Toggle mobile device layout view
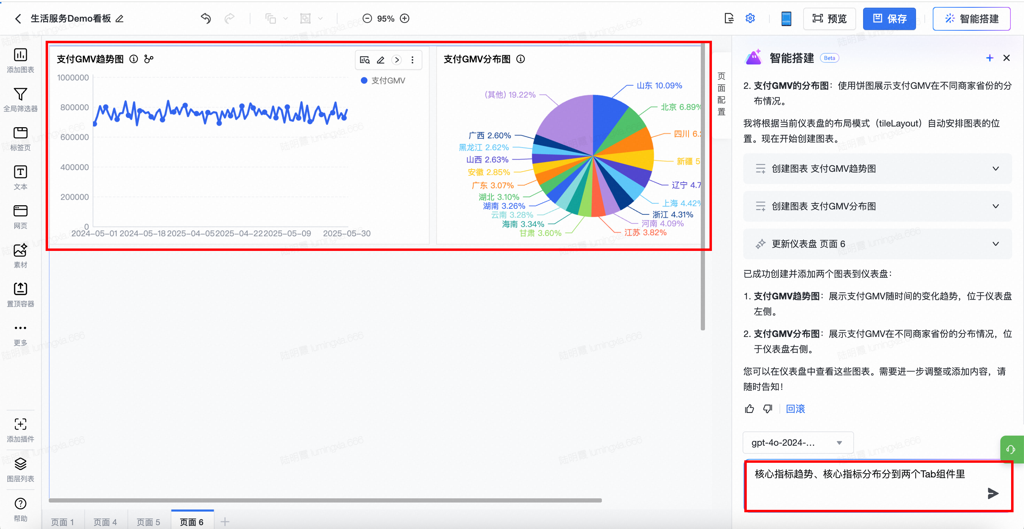Screen dimensions: 1024x529 pyautogui.click(x=786, y=19)
